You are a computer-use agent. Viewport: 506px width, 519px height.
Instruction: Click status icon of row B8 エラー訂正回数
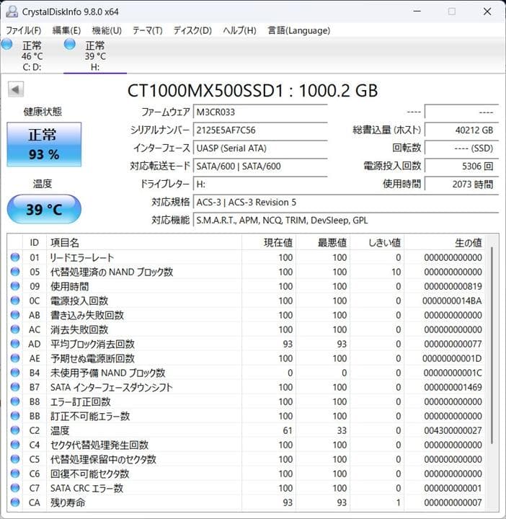tap(15, 402)
